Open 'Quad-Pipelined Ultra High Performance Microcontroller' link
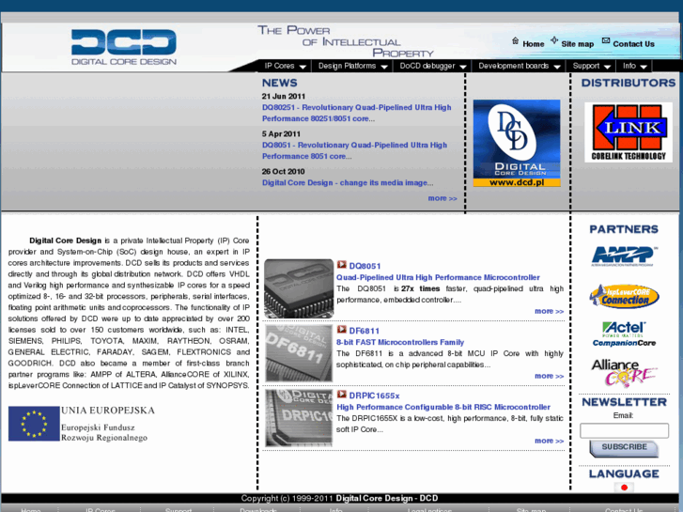 438,277
